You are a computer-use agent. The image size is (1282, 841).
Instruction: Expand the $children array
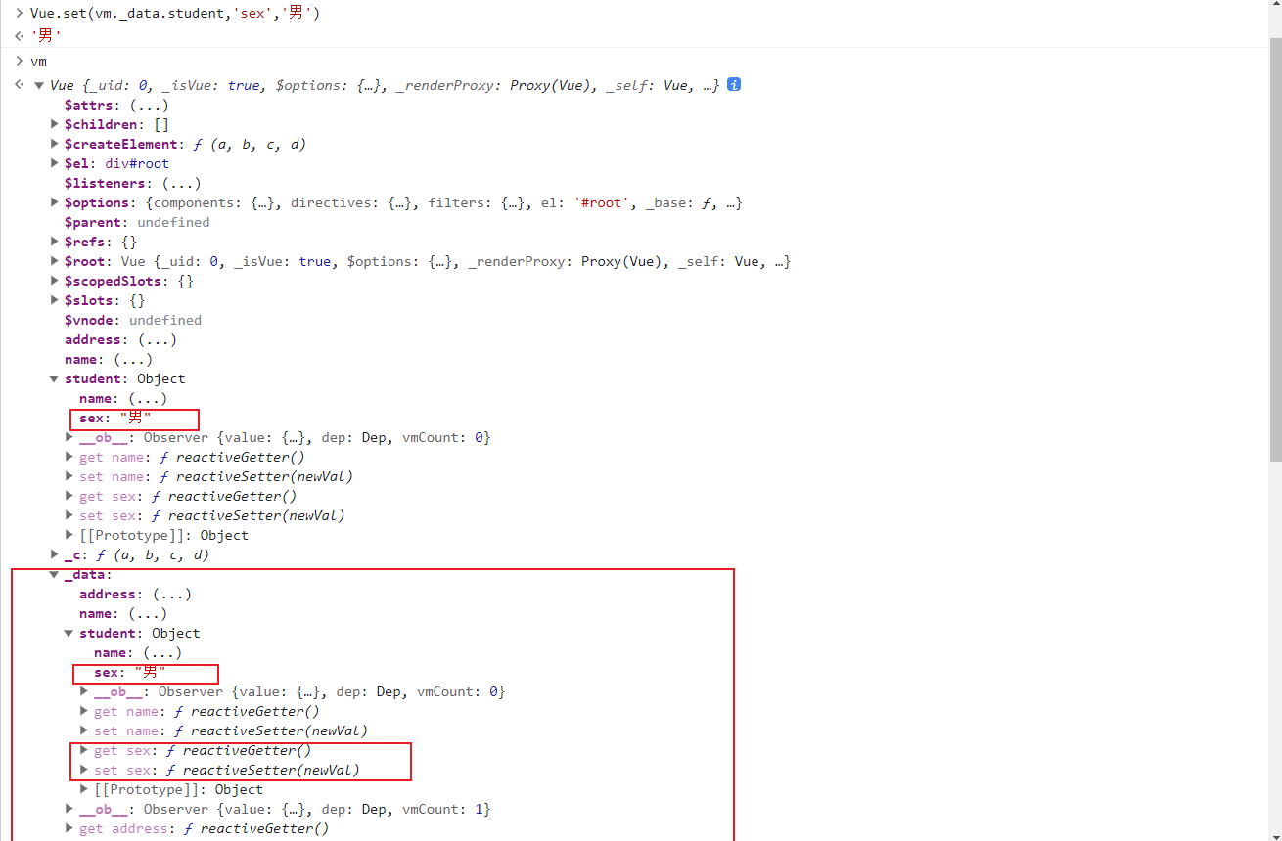[x=55, y=124]
